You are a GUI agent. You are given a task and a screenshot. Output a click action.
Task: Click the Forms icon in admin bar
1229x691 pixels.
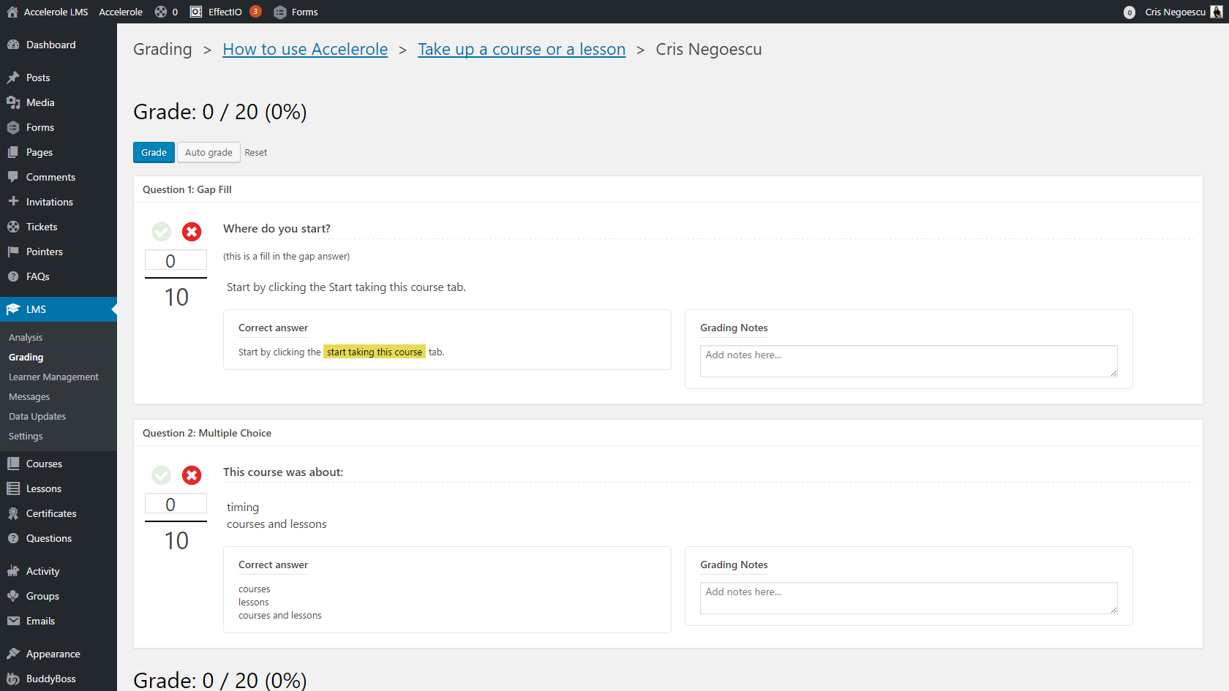point(279,12)
